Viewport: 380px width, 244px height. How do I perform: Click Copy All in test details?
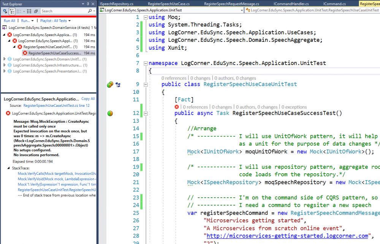point(88,99)
